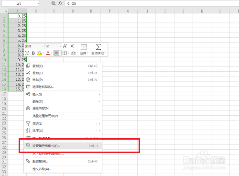The height and width of the screenshot is (176, 239).
Task: Select column B header
Action: (36, 11)
